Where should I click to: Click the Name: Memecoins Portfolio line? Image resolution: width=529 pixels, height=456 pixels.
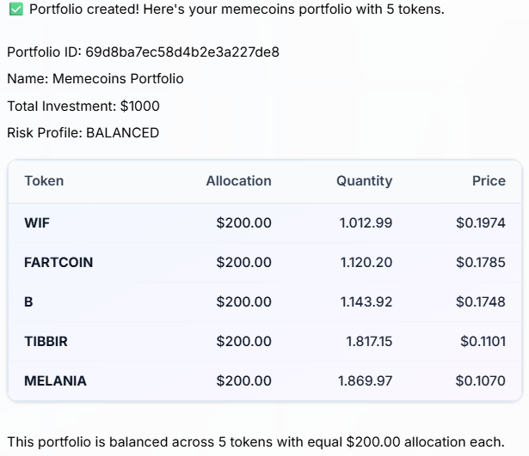point(95,79)
